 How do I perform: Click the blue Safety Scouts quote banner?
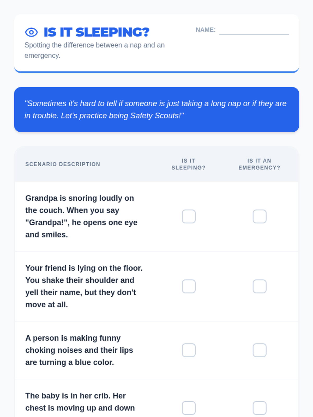pyautogui.click(x=156, y=109)
